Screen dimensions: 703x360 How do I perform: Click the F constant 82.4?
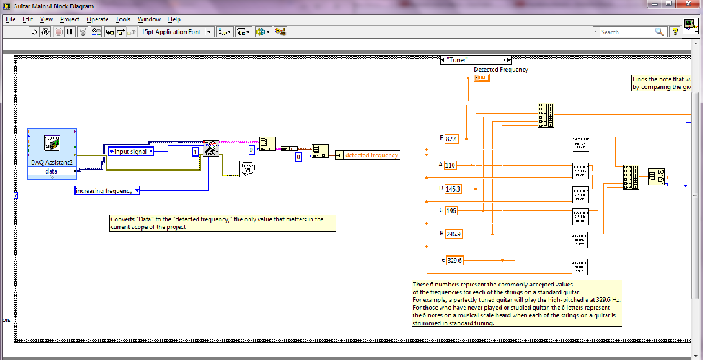coord(451,139)
